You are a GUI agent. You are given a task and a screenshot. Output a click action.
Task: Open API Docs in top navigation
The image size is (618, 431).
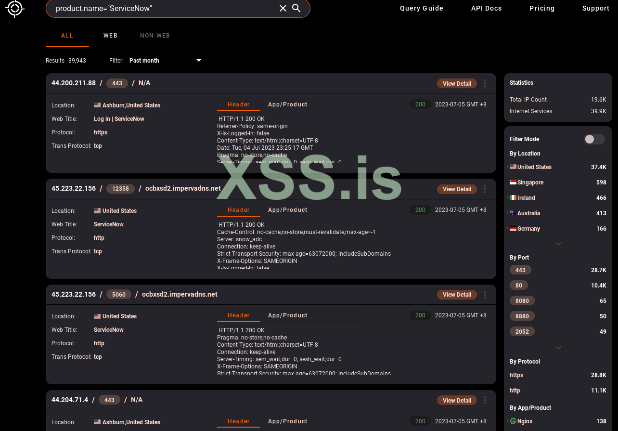click(486, 8)
